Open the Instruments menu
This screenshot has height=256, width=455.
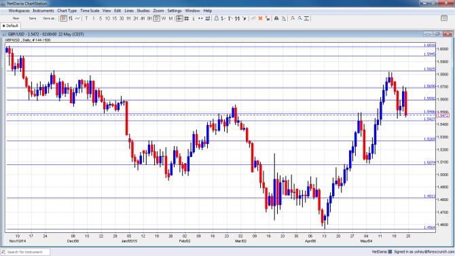click(x=43, y=11)
